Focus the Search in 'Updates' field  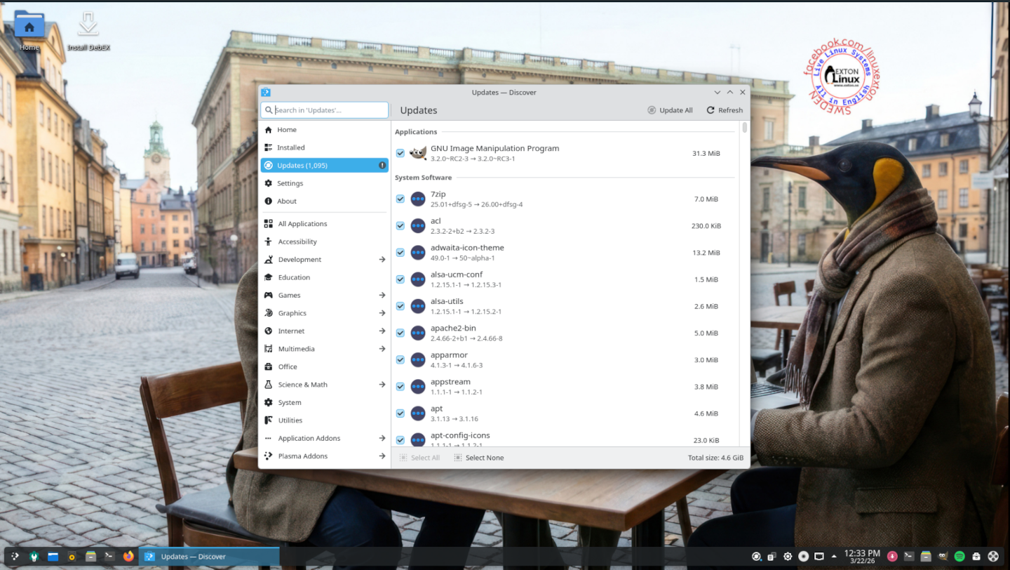(328, 110)
